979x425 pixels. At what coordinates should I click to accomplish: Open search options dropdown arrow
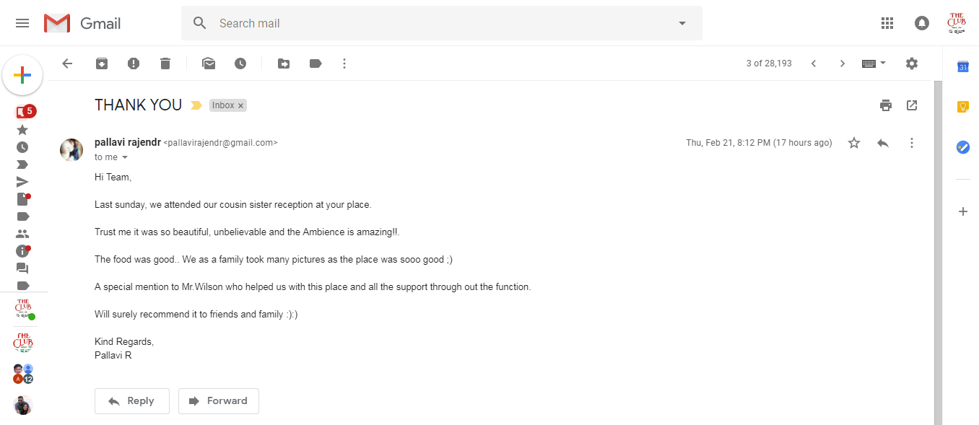682,23
